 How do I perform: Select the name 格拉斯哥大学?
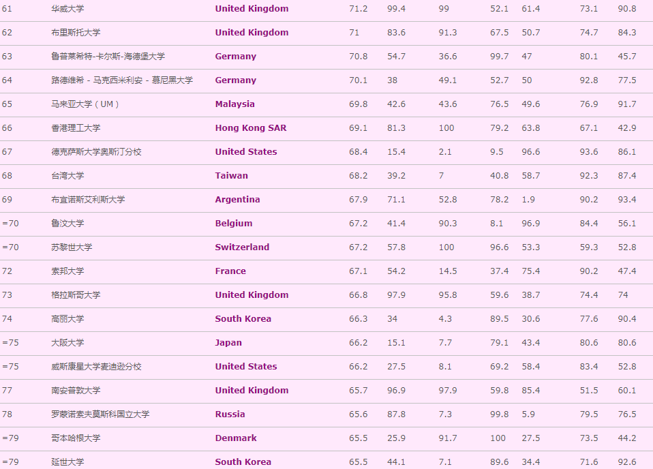point(76,295)
